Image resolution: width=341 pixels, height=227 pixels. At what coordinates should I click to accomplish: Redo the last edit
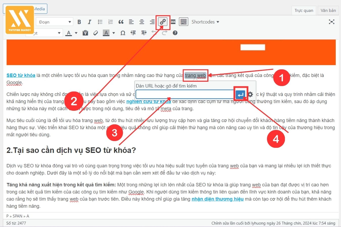tap(164, 33)
